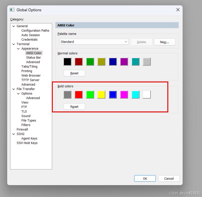Select SSH2 category

coord(21,134)
